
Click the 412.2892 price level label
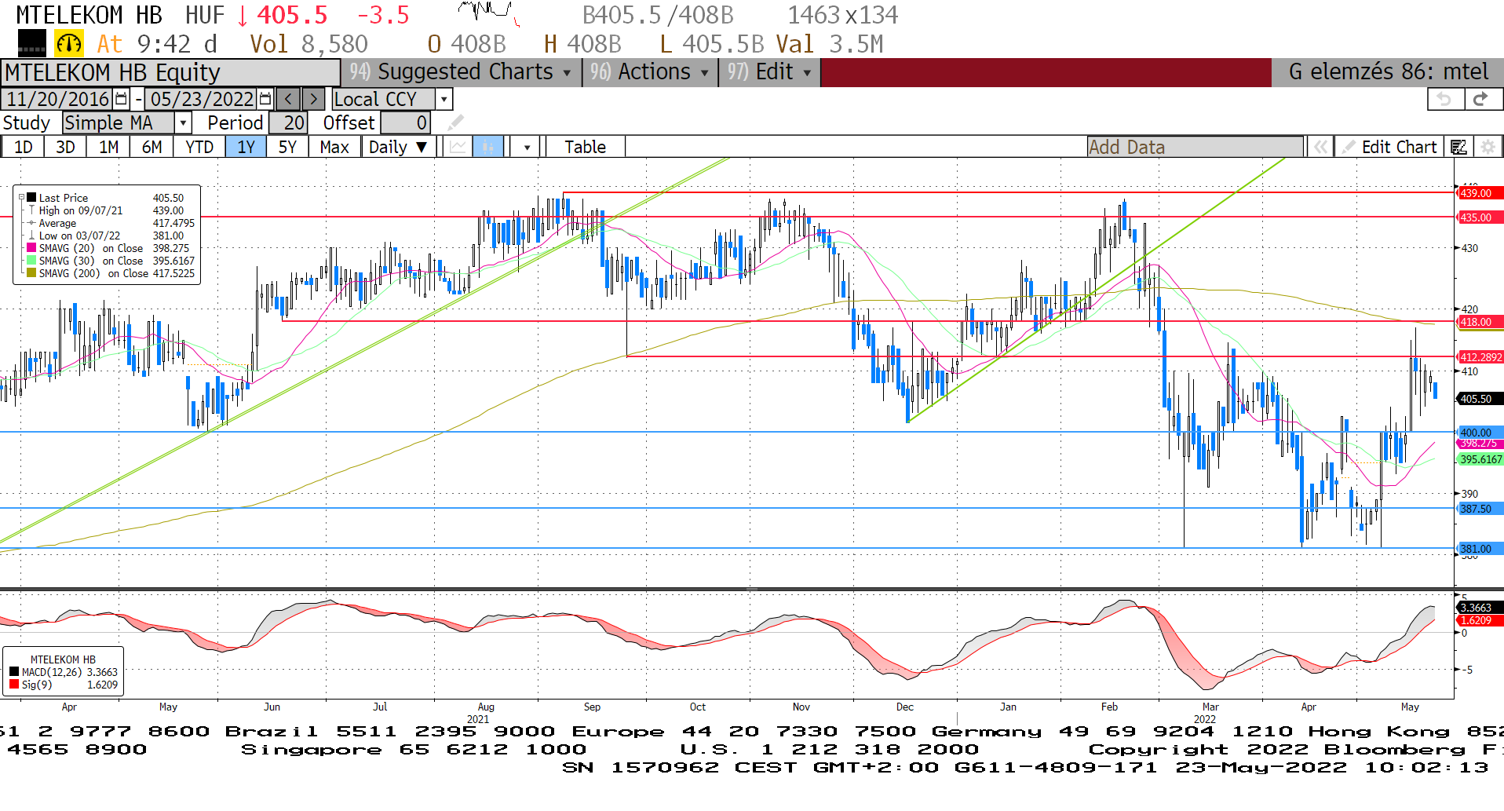(1480, 357)
